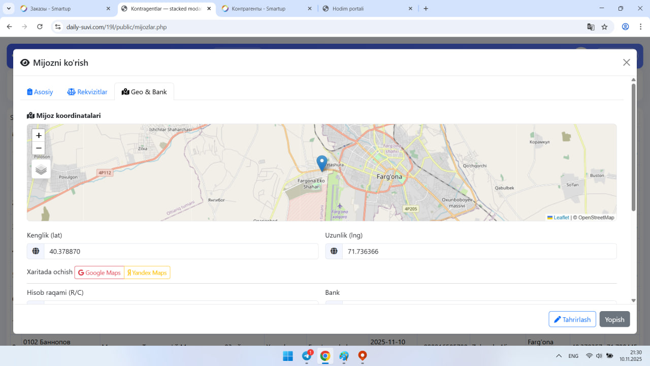The image size is (650, 366).
Task: Click the modal vertical scrollbar
Action: click(633, 147)
